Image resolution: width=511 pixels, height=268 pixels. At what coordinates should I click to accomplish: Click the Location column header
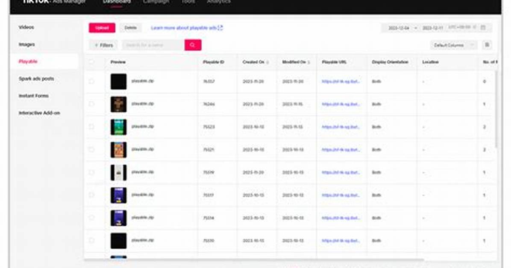coord(431,62)
